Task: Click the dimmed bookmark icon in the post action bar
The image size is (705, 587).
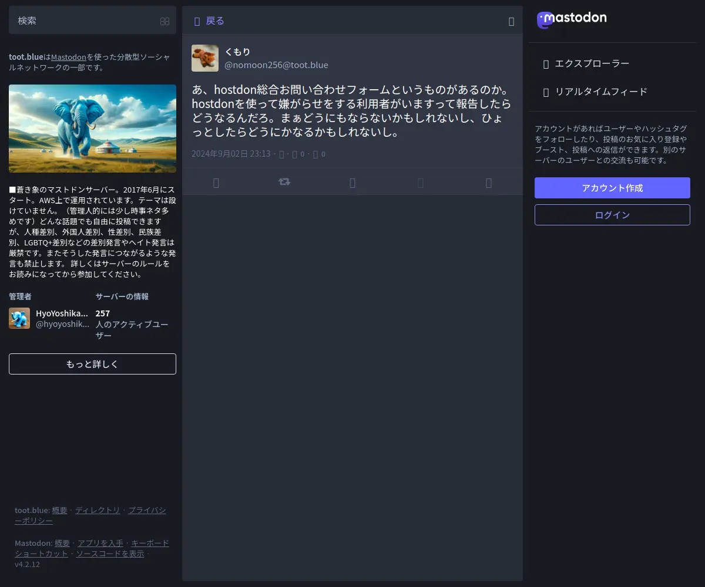Action: (x=421, y=183)
